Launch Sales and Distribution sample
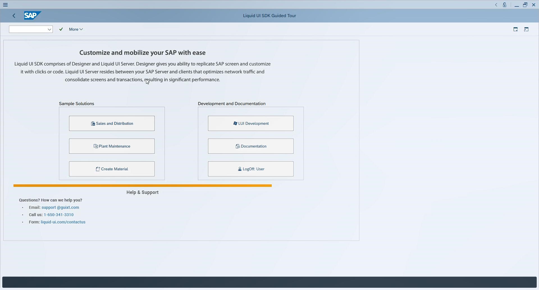Image resolution: width=539 pixels, height=290 pixels. tap(112, 123)
